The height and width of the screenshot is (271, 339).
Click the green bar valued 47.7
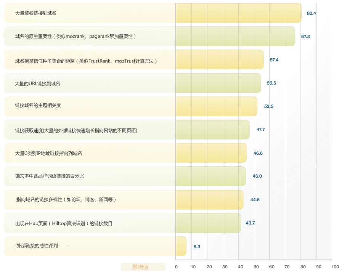(213, 130)
